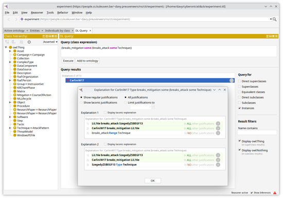Close the Individuals by class tab
The width and height of the screenshot is (283, 198).
pyautogui.click(x=73, y=31)
